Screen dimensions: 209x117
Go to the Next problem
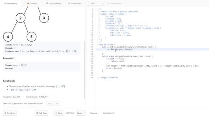coord(81,113)
